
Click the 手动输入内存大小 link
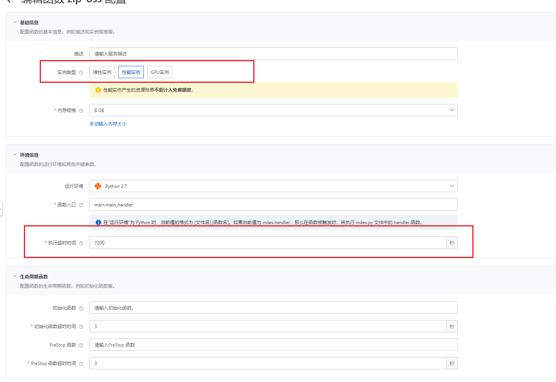click(108, 124)
